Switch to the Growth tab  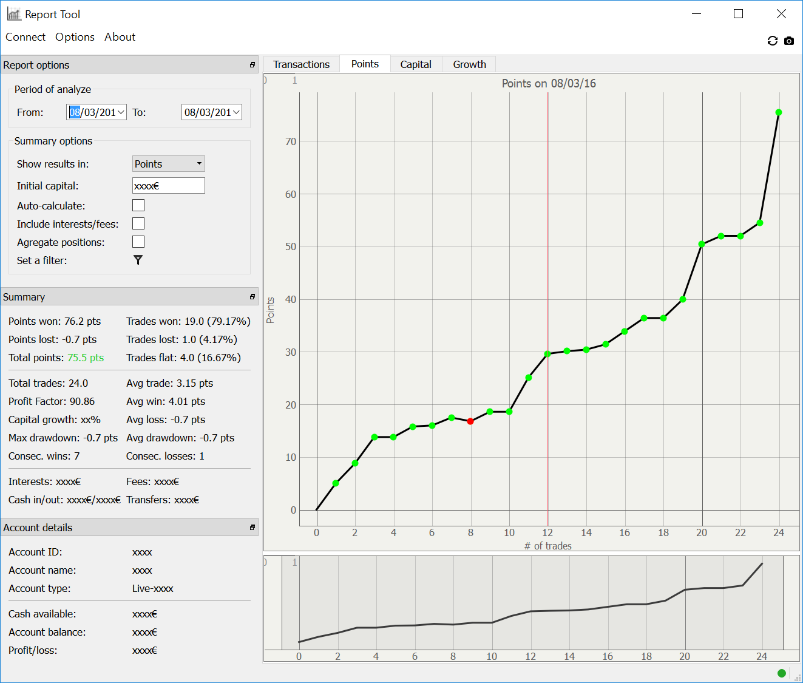469,64
